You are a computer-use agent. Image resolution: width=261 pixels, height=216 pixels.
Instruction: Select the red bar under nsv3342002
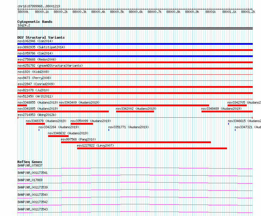[x=135, y=112]
